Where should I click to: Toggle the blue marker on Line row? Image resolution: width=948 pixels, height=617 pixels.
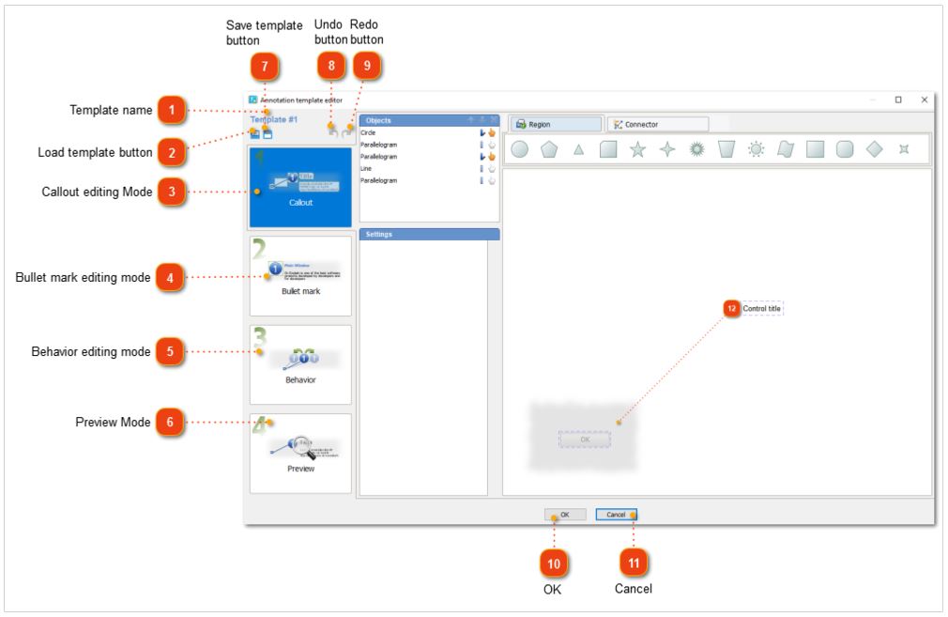tap(482, 168)
